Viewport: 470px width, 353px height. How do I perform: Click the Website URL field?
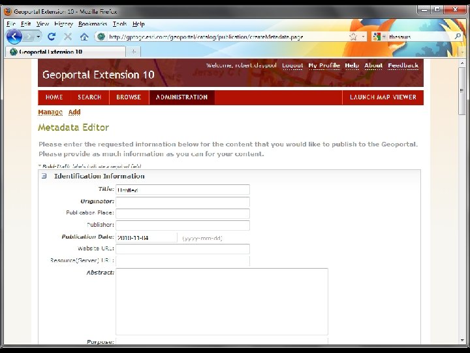183,249
